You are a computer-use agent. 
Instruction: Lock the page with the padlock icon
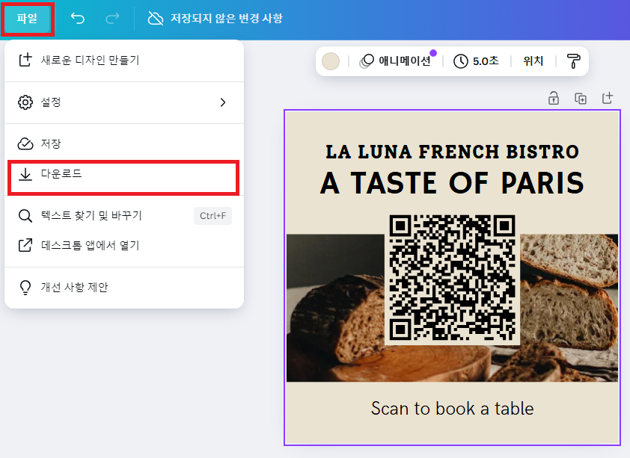[554, 99]
